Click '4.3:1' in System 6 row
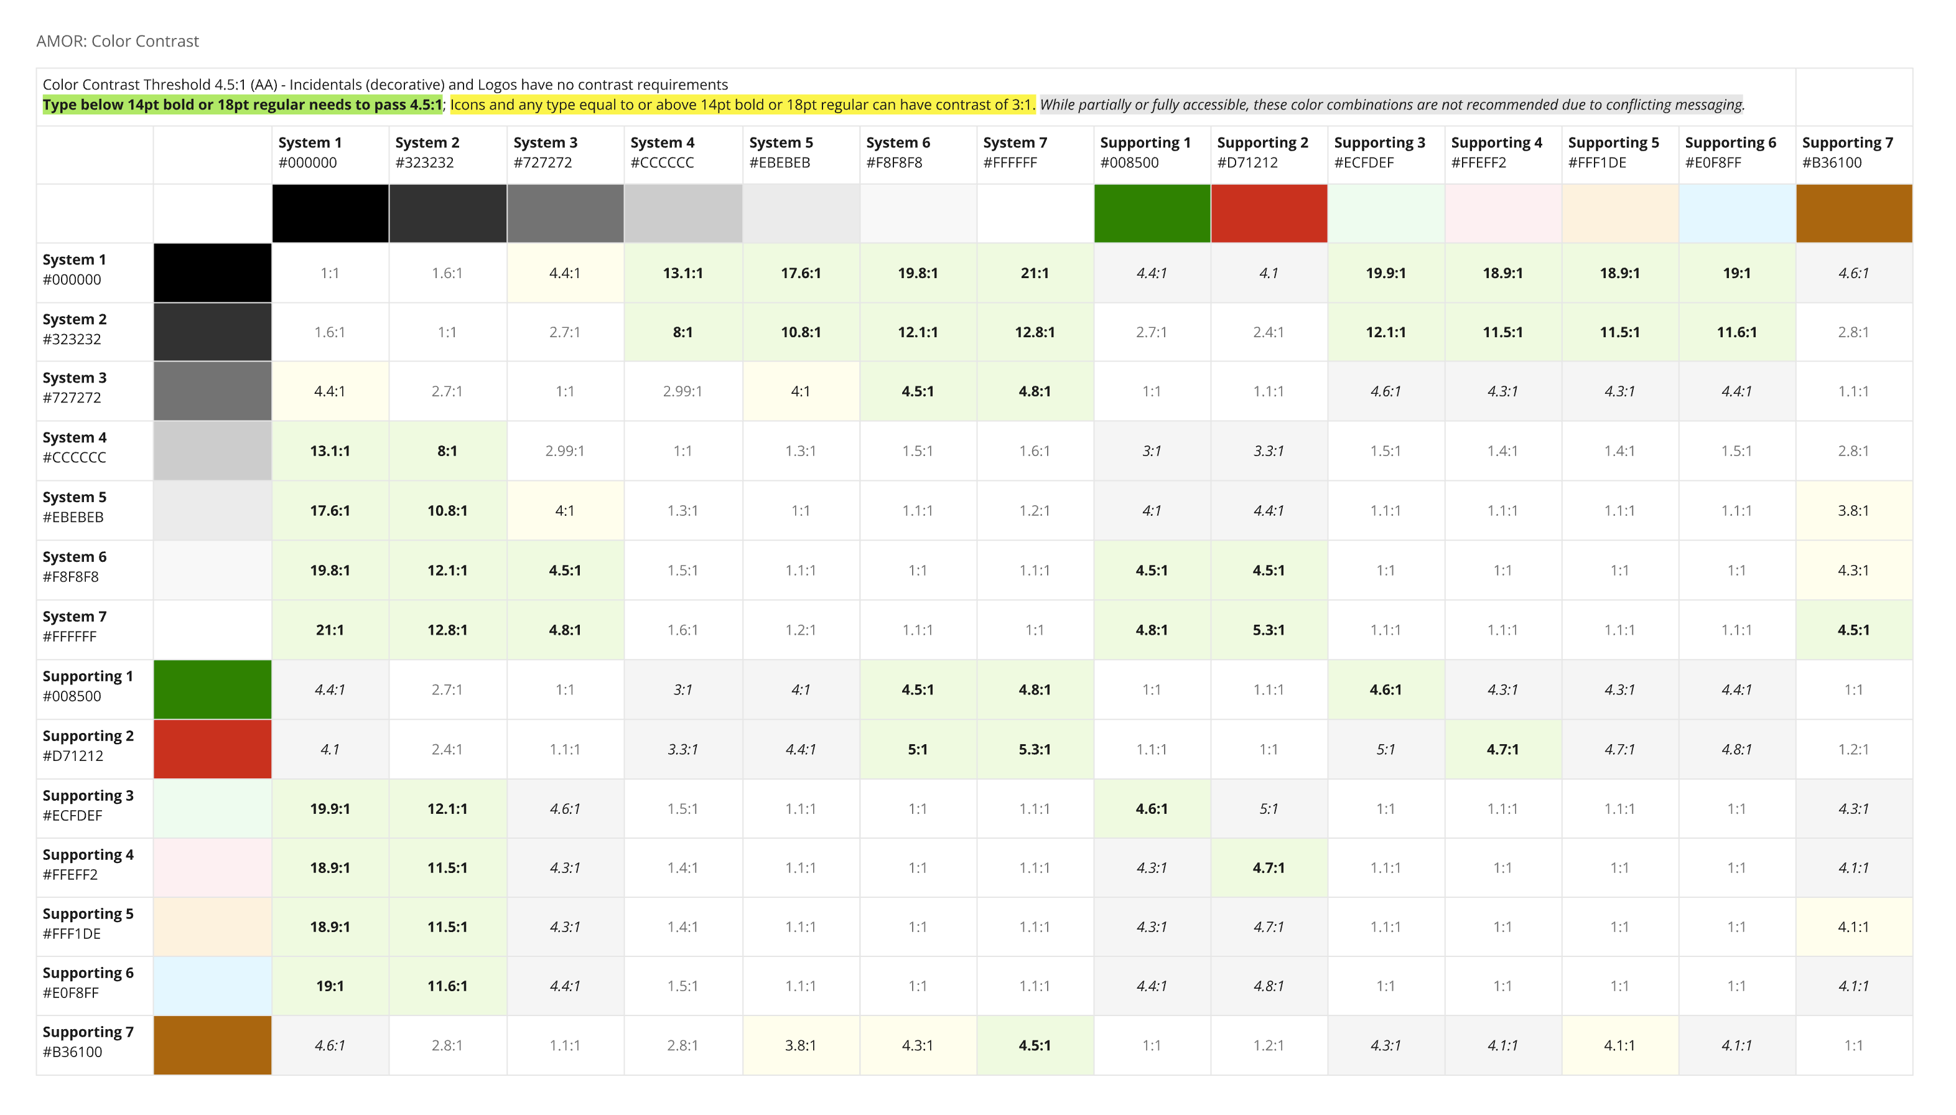 click(x=1853, y=571)
